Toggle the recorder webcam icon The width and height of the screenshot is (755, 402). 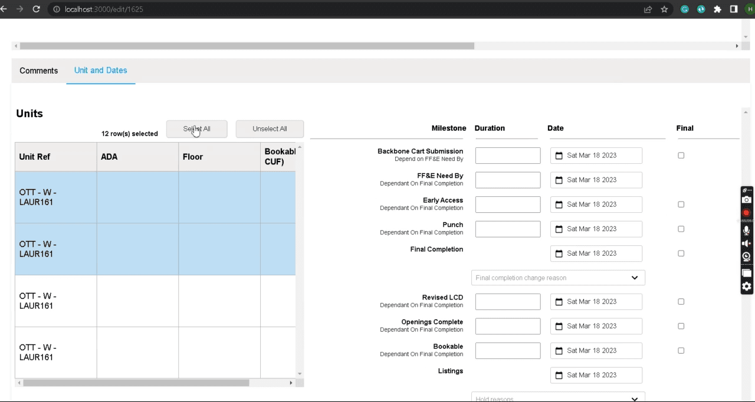(x=746, y=256)
